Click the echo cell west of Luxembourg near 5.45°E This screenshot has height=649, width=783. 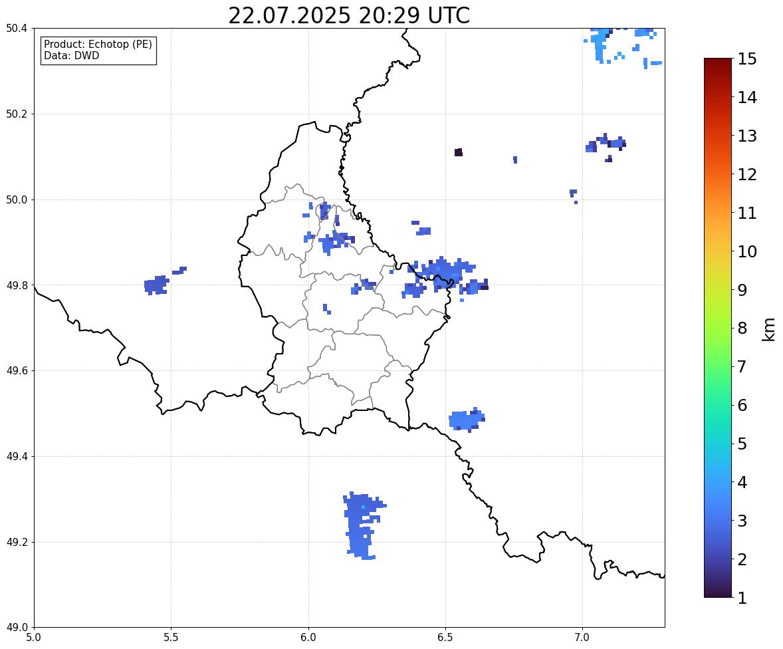click(156, 285)
